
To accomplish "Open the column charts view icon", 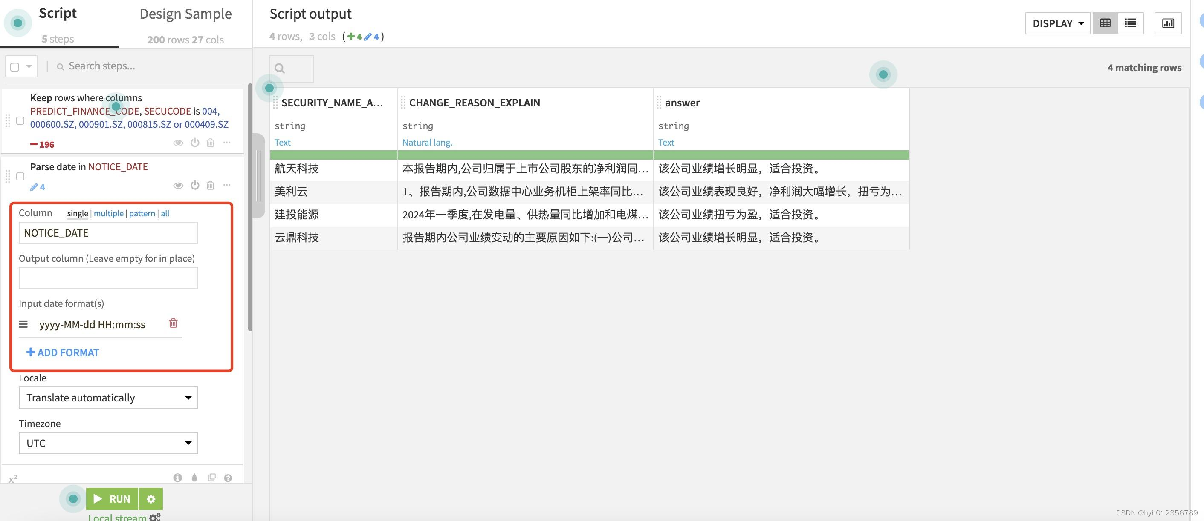I will click(1167, 23).
